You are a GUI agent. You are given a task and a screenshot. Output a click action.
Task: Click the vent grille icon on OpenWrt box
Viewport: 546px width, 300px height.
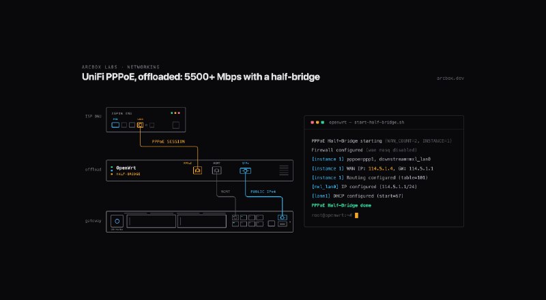click(284, 170)
